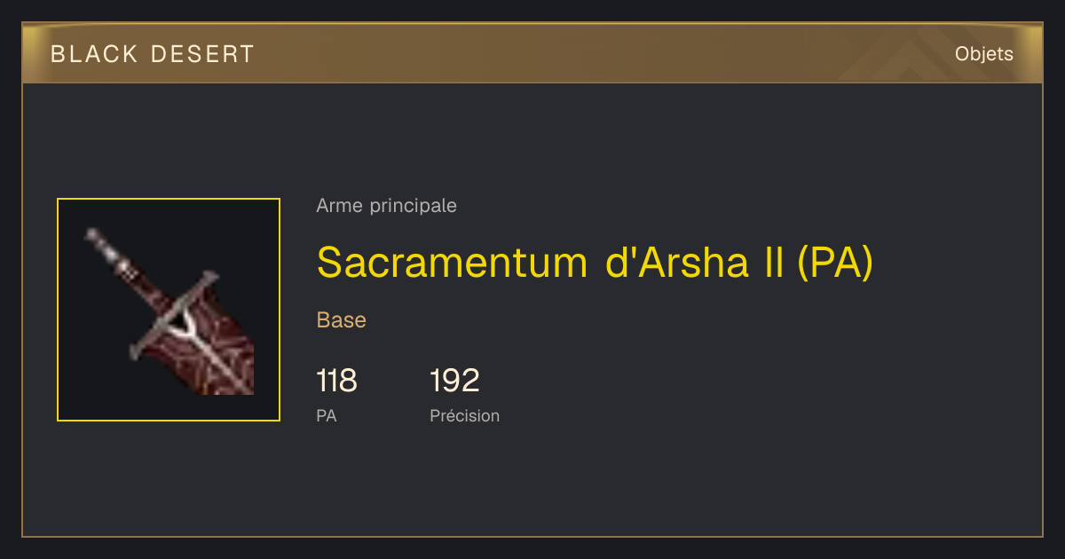Image resolution: width=1065 pixels, height=559 pixels.
Task: Select the yellow-framed item thumbnail
Action: tap(169, 310)
